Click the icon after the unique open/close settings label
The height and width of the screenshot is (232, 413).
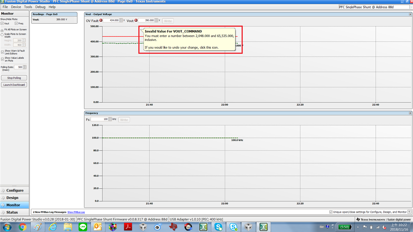click(409, 212)
